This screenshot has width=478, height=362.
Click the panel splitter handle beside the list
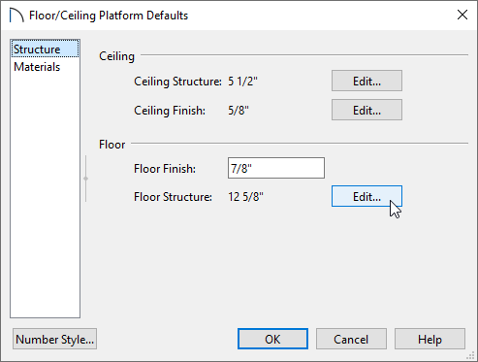tap(85, 179)
